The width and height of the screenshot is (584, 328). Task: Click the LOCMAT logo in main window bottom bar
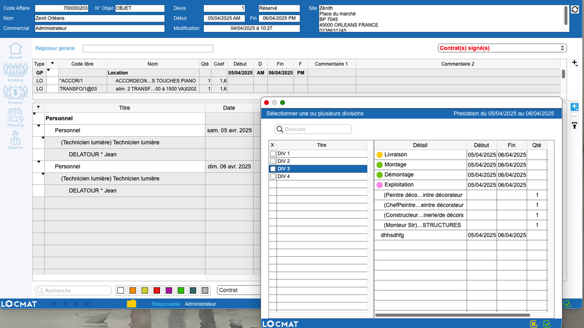[x=19, y=304]
